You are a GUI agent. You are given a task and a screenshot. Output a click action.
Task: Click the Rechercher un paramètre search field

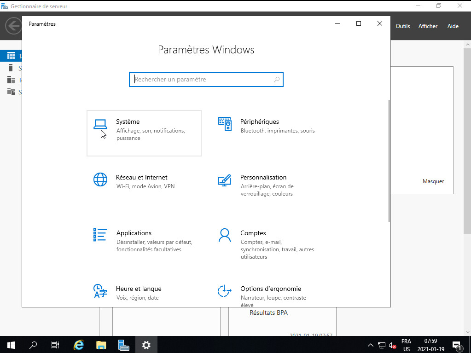[x=203, y=80]
